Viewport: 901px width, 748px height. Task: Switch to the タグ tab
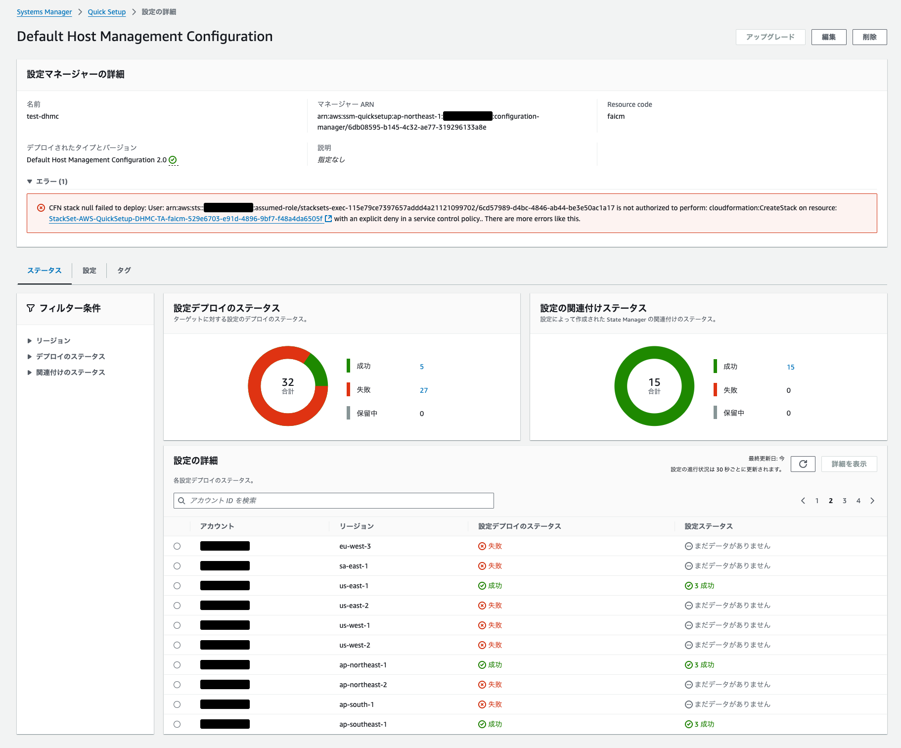[x=124, y=271]
